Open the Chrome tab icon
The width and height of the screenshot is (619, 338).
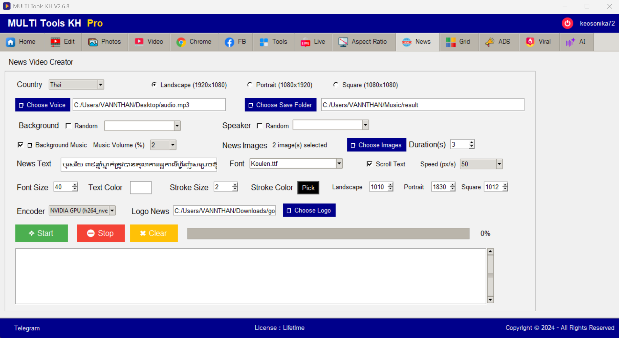click(181, 42)
